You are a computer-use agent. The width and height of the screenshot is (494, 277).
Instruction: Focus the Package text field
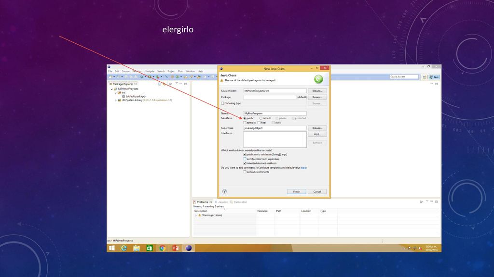pos(270,97)
